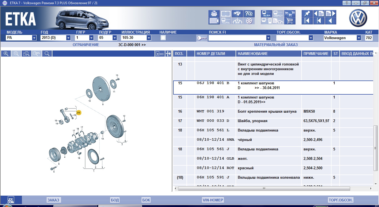The width and height of the screenshot is (379, 207).
Task: Open the single shopping cart icon
Action: click(x=290, y=21)
